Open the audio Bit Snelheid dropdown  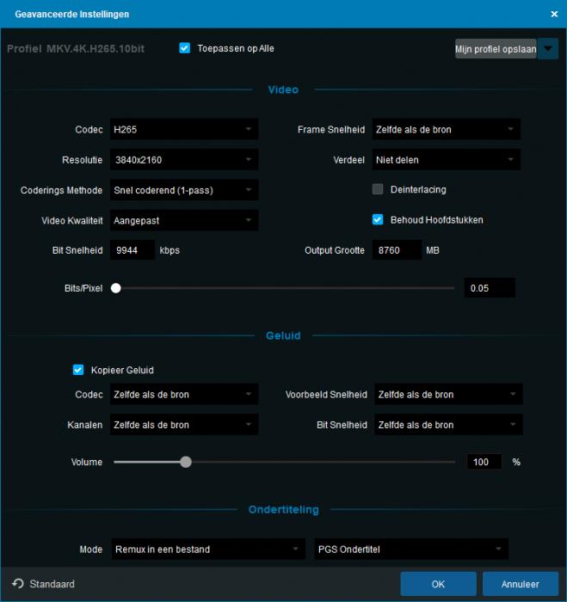point(448,425)
